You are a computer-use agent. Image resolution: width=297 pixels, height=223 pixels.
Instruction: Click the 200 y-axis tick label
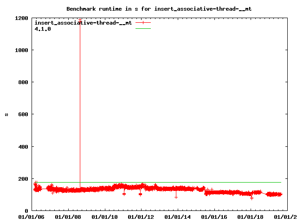coord(23,179)
